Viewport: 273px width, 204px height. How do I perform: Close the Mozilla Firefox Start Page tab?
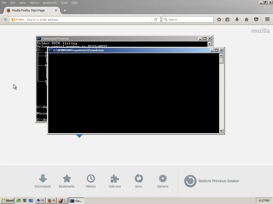(x=56, y=10)
